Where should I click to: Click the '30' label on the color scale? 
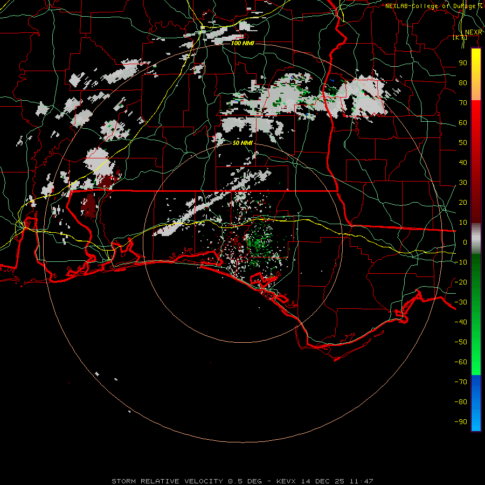[x=463, y=183]
